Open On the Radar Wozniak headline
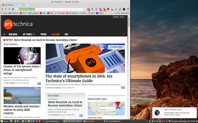Viewport: 198px width, 123px height. (65, 104)
